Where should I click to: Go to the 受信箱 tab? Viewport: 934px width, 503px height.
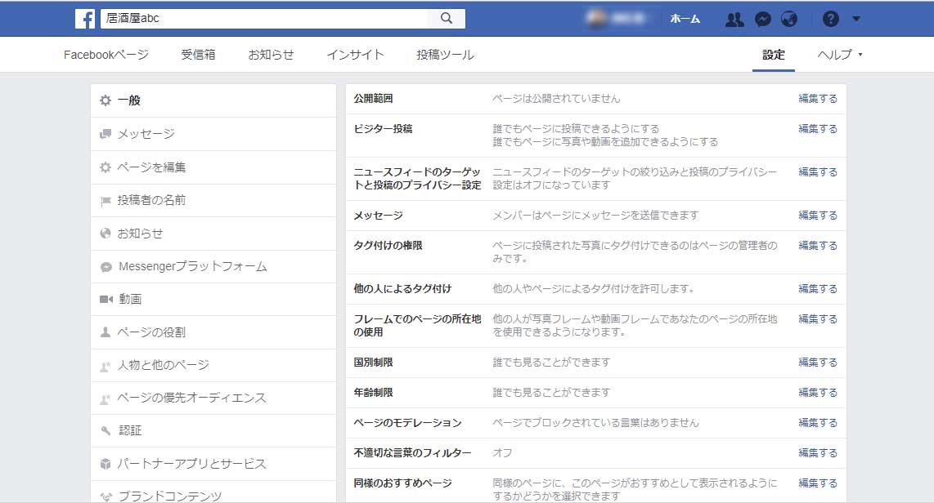(x=199, y=55)
